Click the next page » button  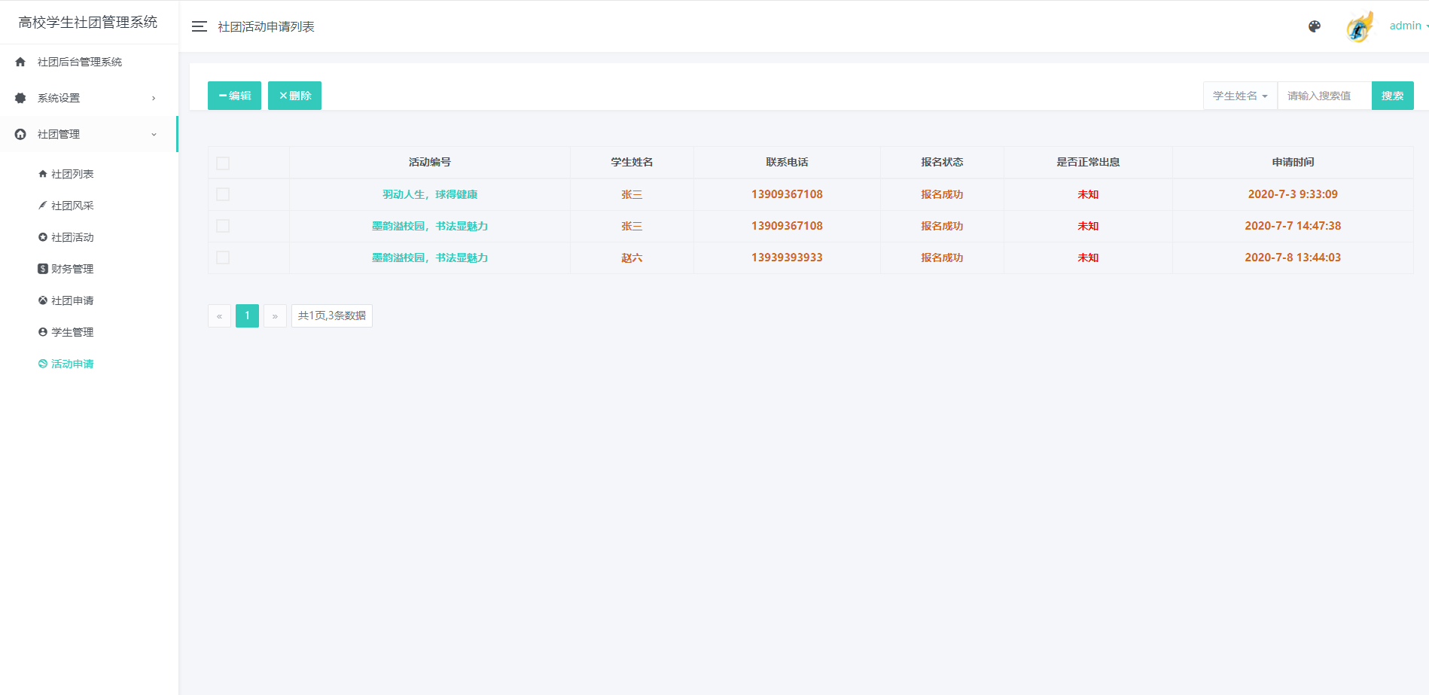click(x=275, y=315)
